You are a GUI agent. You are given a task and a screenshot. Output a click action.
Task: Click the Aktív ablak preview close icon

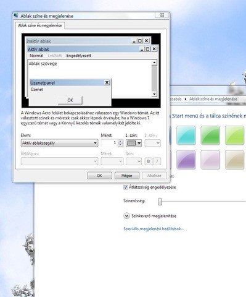(154, 49)
